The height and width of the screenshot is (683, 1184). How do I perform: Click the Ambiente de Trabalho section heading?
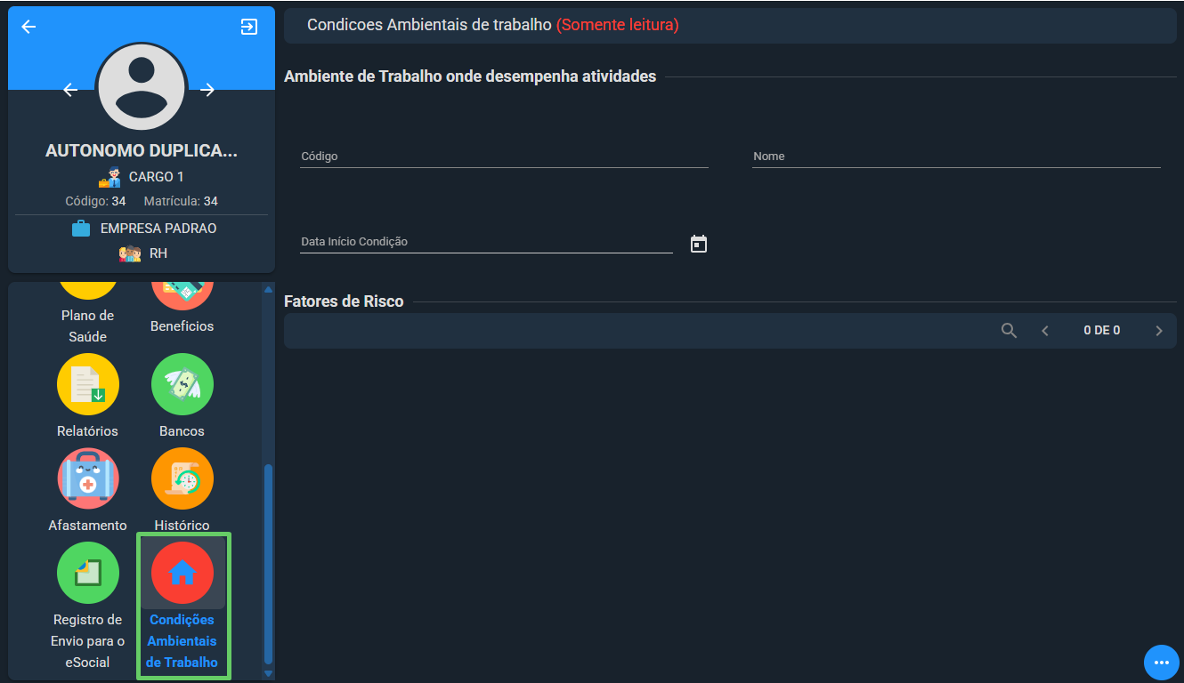click(x=470, y=76)
